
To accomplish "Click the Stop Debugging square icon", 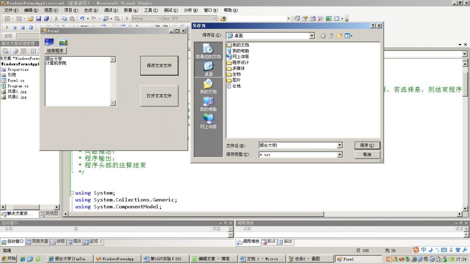I will tap(23, 27).
